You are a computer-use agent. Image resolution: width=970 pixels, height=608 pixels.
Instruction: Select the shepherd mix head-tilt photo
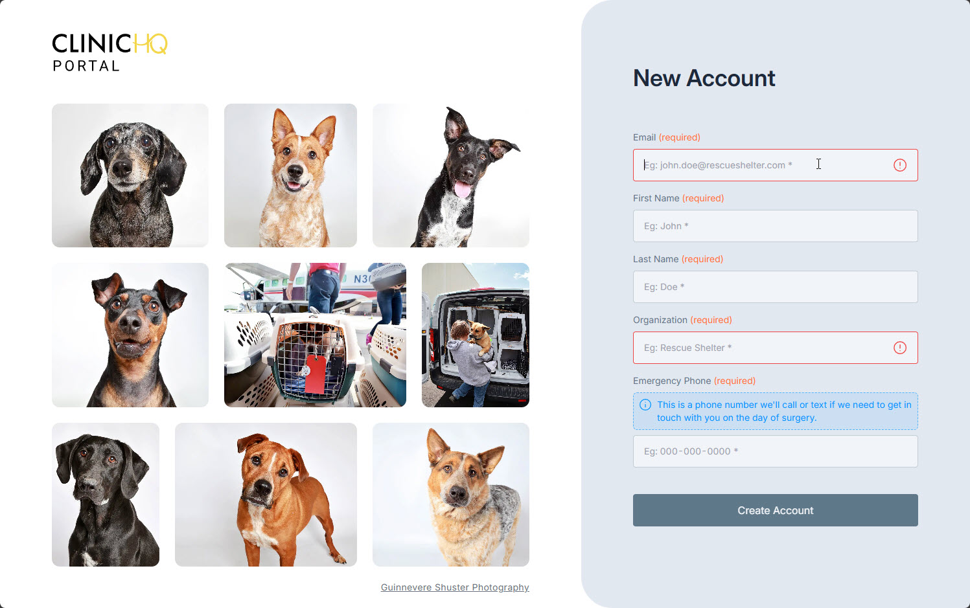[451, 495]
